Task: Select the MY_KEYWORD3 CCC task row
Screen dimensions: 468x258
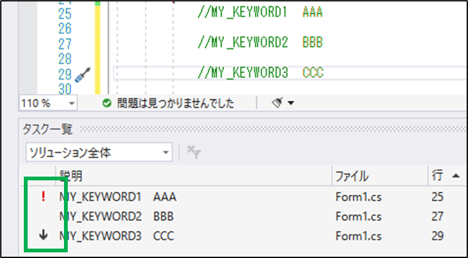Action: tap(118, 236)
